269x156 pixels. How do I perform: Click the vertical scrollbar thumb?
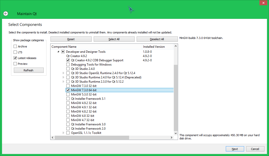click(x=176, y=98)
